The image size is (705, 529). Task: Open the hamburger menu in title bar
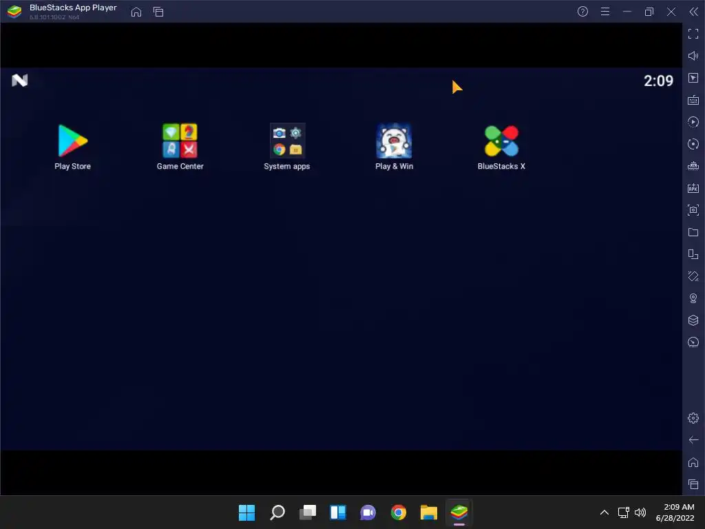pos(605,12)
